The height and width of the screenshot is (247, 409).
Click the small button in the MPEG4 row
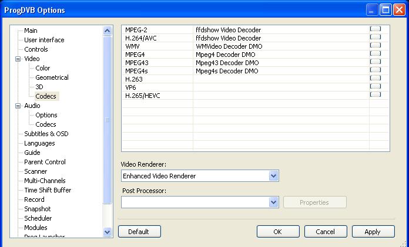[375, 53]
